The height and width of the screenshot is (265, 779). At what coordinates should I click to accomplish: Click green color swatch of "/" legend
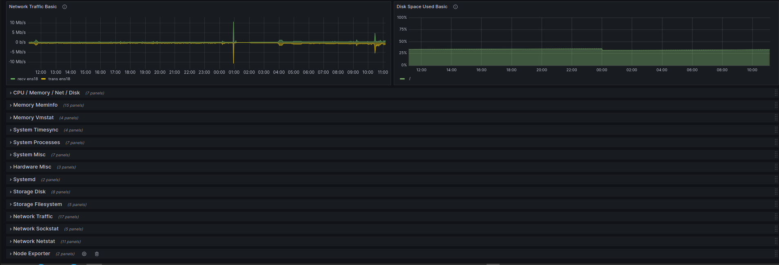403,79
